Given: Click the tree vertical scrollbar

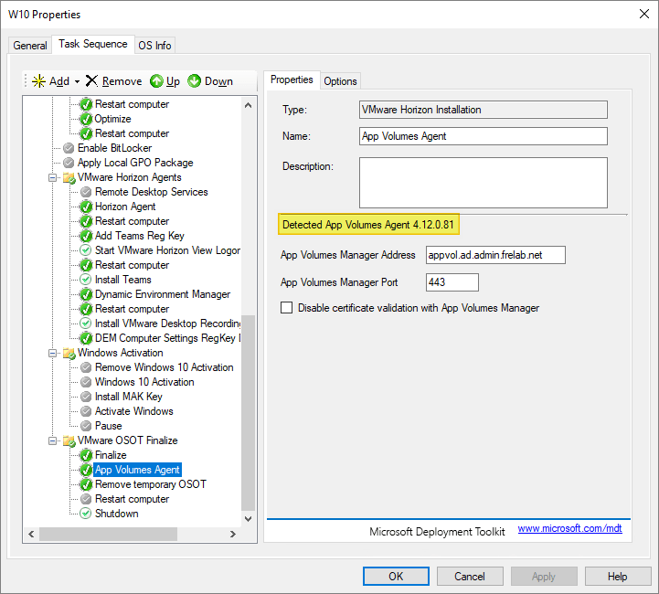Looking at the screenshot, I should coord(249,411).
